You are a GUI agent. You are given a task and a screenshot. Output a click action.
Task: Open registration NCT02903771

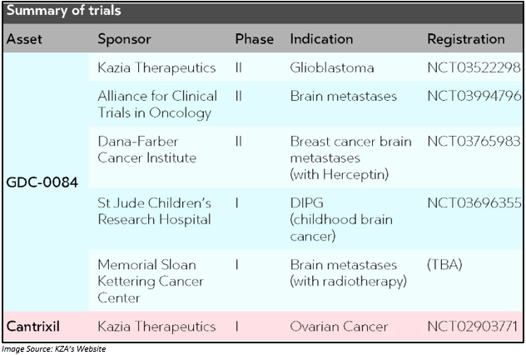[473, 326]
